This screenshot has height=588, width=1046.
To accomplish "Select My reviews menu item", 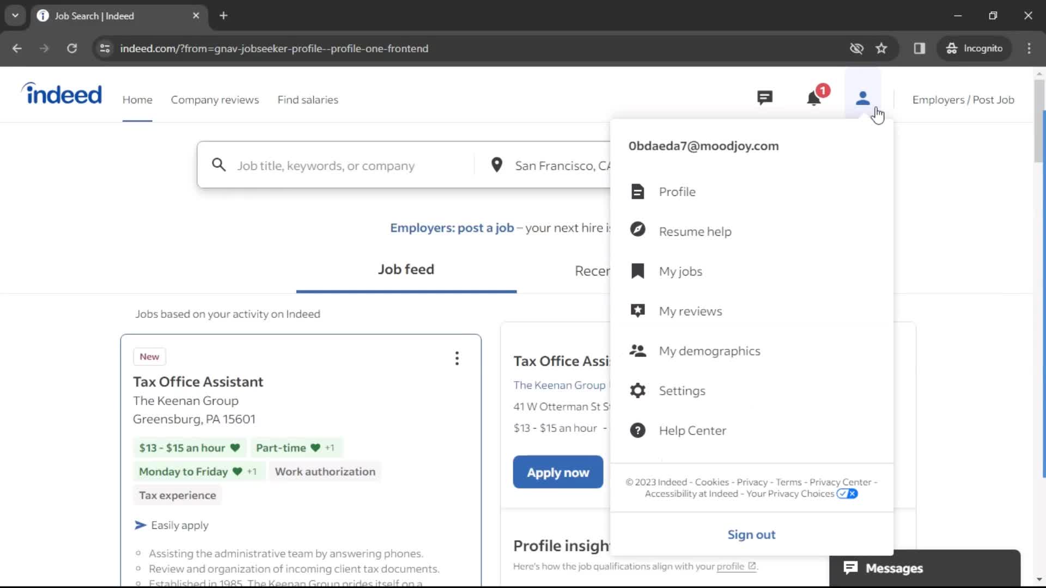I will (x=690, y=311).
